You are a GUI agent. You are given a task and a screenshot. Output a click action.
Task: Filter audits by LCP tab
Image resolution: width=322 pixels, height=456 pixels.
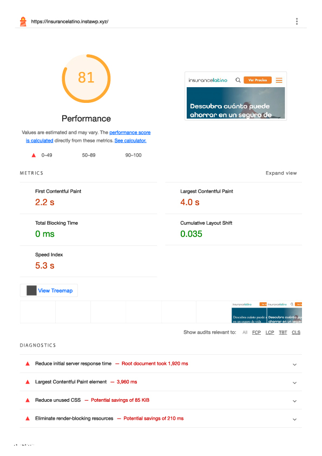[270, 332]
